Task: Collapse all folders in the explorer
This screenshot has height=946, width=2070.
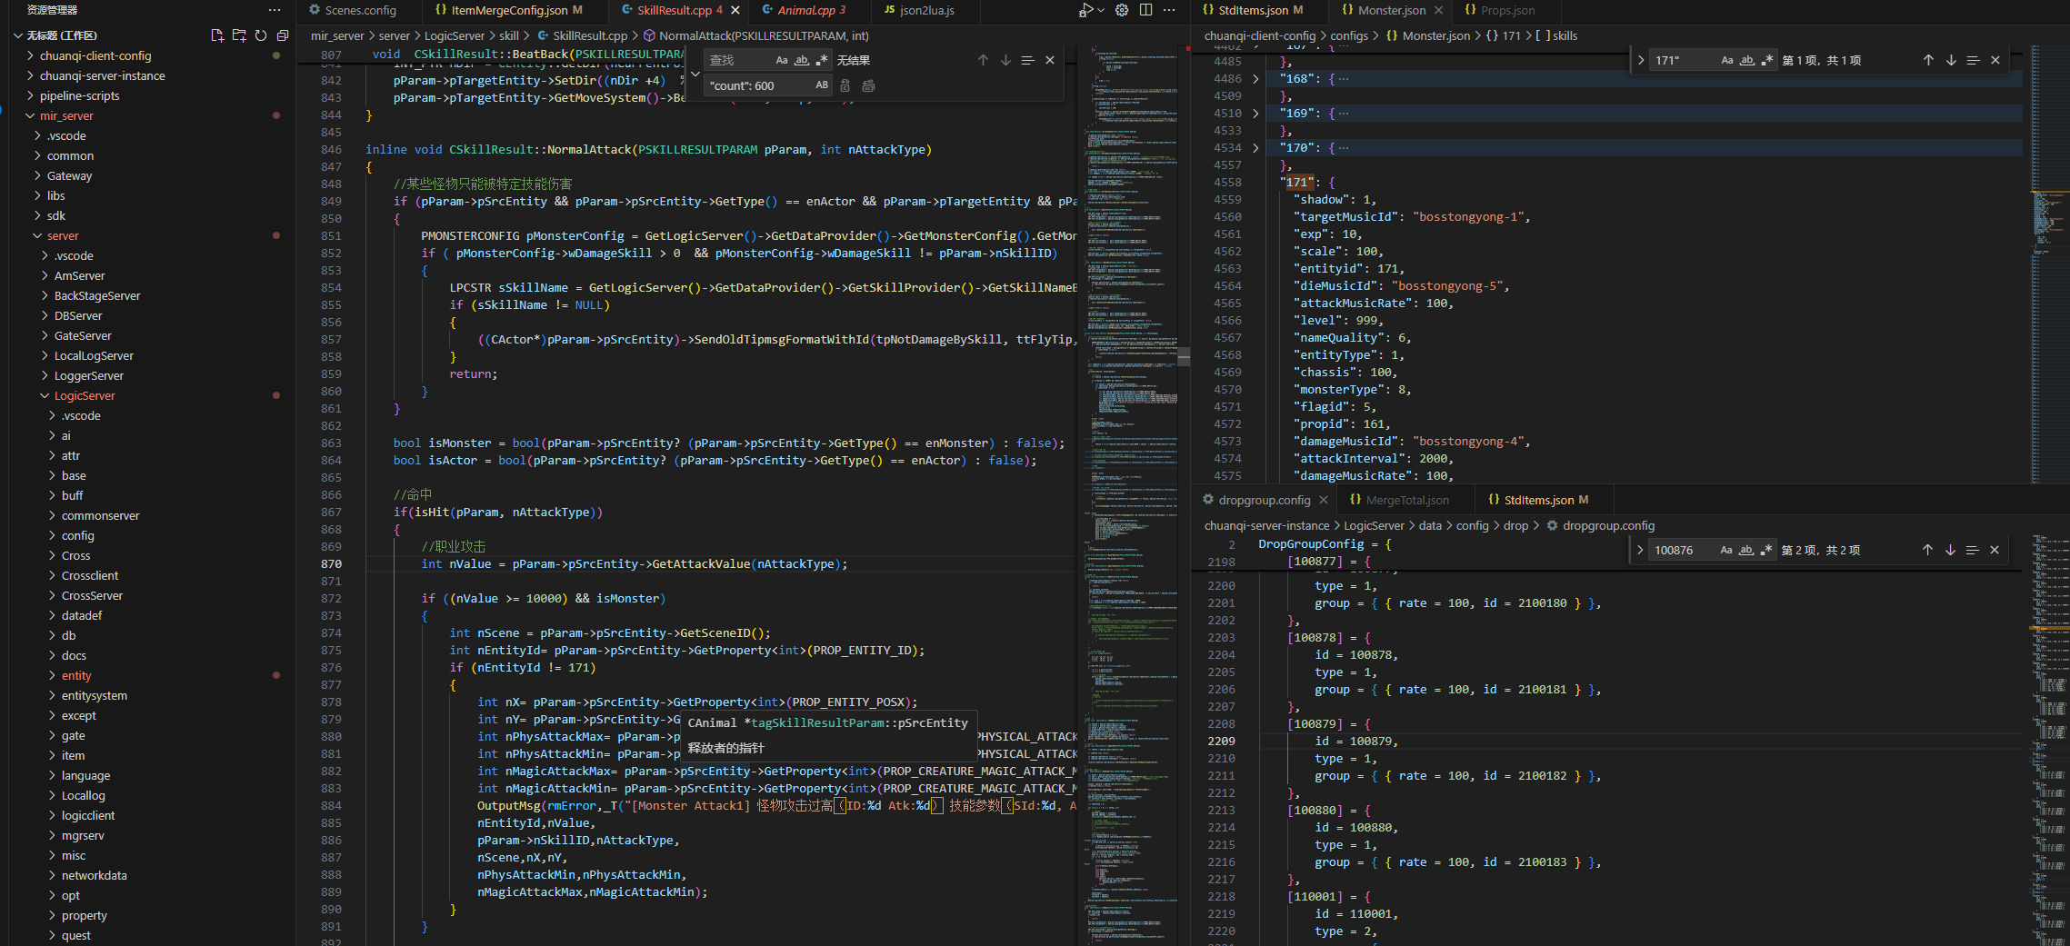Action: 283,35
